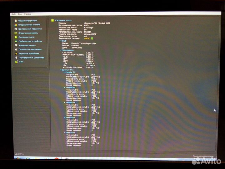Open the Справка menu
Viewport: 225px width, 169px height.
[x=27, y=14]
